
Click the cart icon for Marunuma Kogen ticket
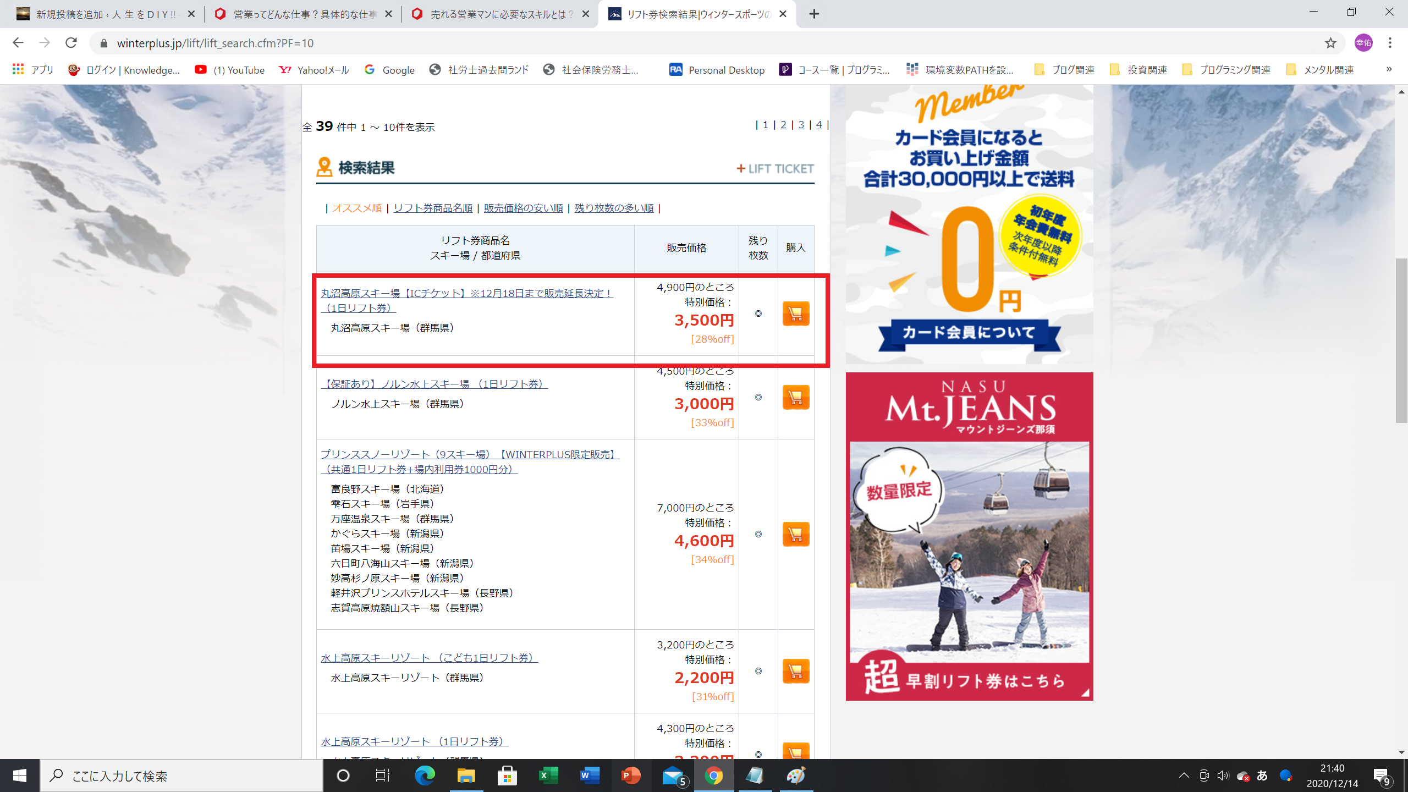795,313
